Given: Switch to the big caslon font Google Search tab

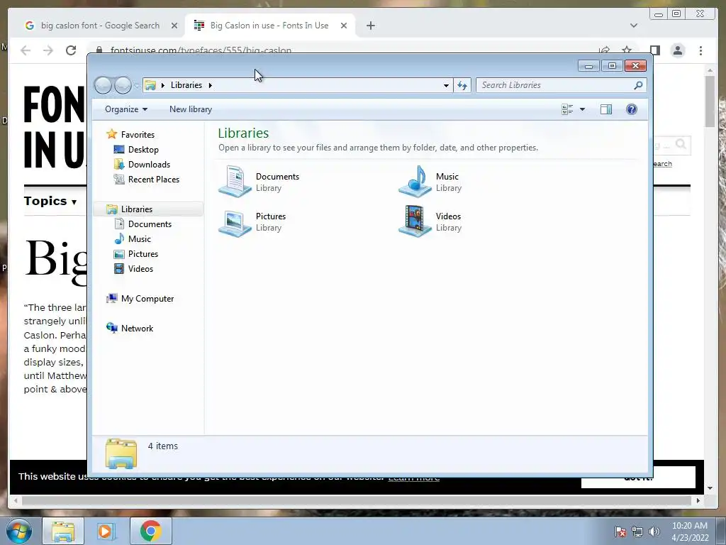Looking at the screenshot, I should pos(99,26).
